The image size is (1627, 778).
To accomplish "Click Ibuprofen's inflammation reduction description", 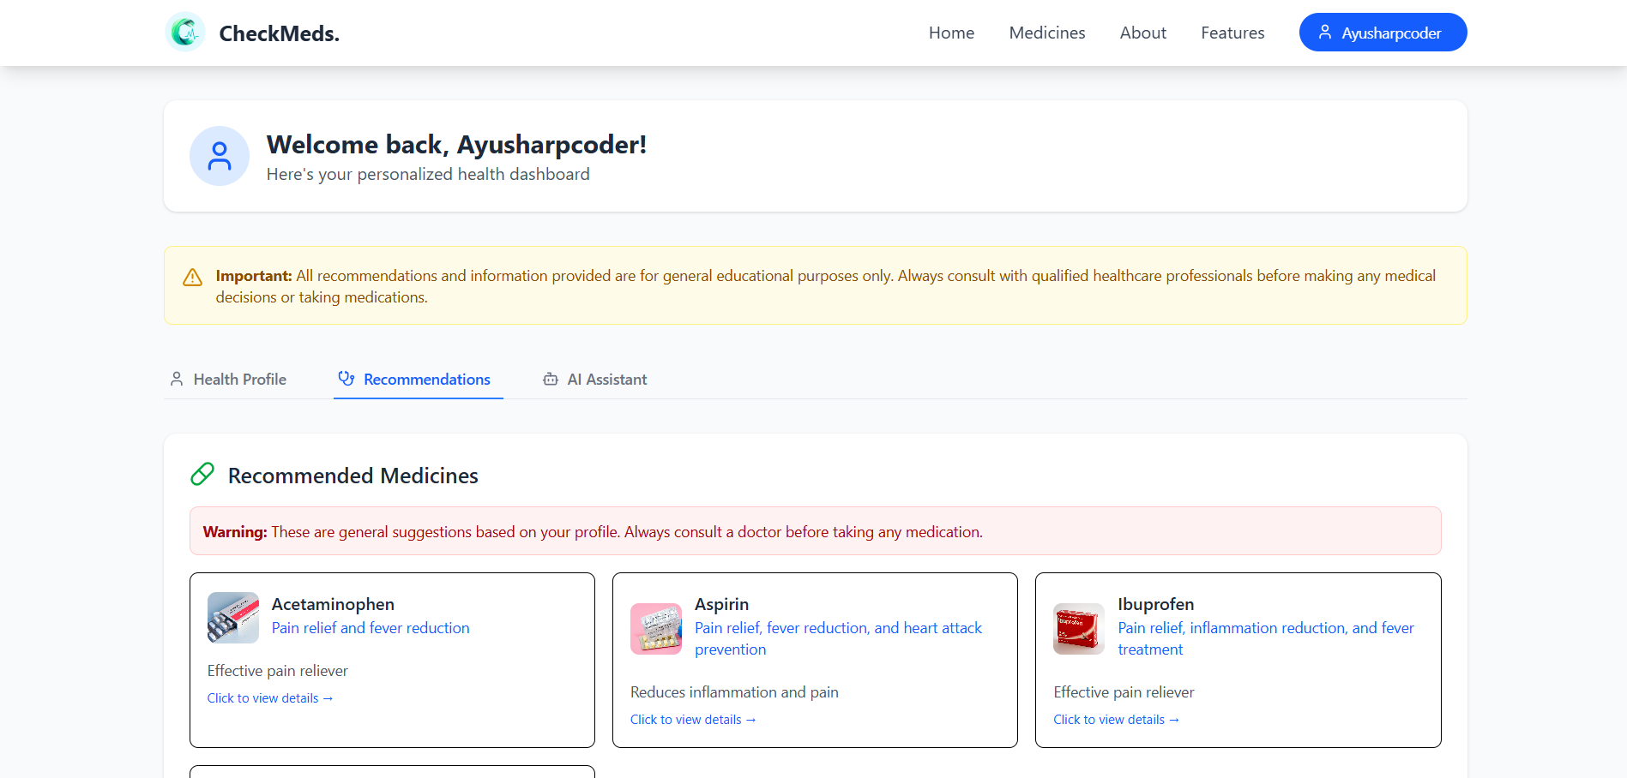I will click(x=1266, y=638).
